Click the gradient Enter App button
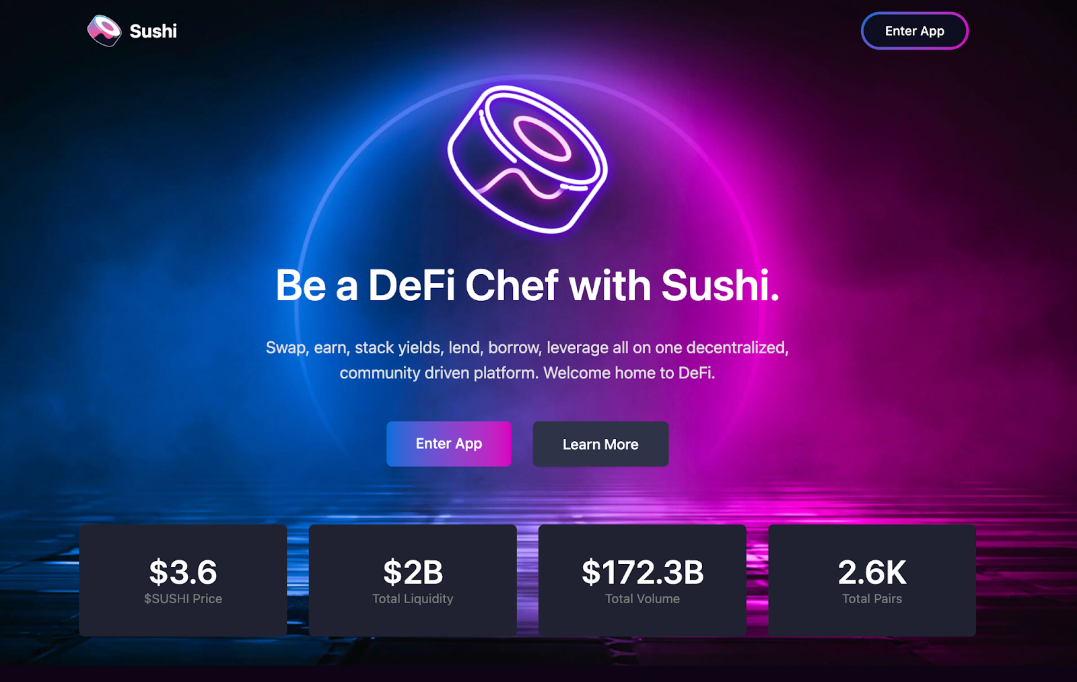This screenshot has width=1077, height=682. click(449, 444)
